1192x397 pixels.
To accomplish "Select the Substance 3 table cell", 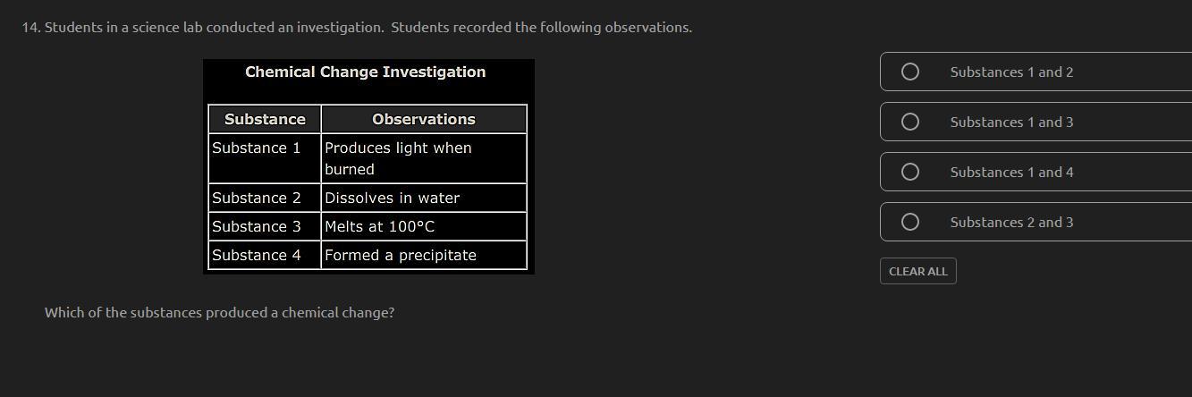I will click(257, 227).
